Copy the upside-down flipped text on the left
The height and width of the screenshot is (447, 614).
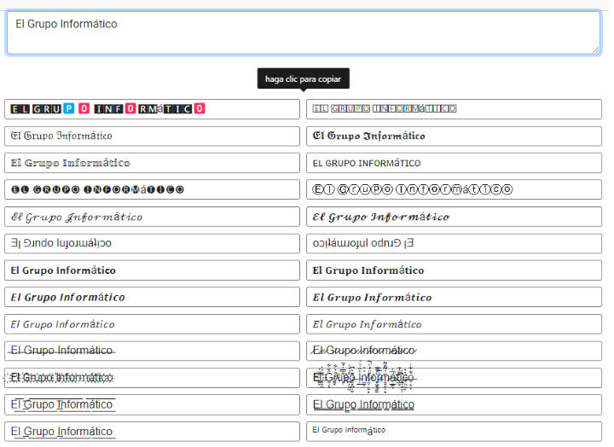(x=152, y=243)
